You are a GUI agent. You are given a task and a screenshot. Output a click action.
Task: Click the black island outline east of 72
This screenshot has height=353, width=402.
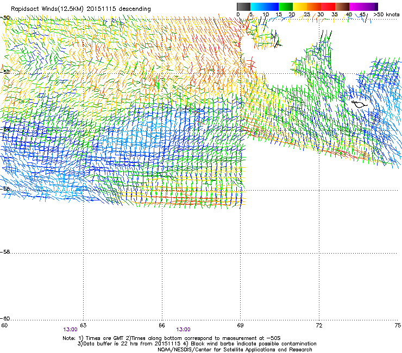coord(360,104)
